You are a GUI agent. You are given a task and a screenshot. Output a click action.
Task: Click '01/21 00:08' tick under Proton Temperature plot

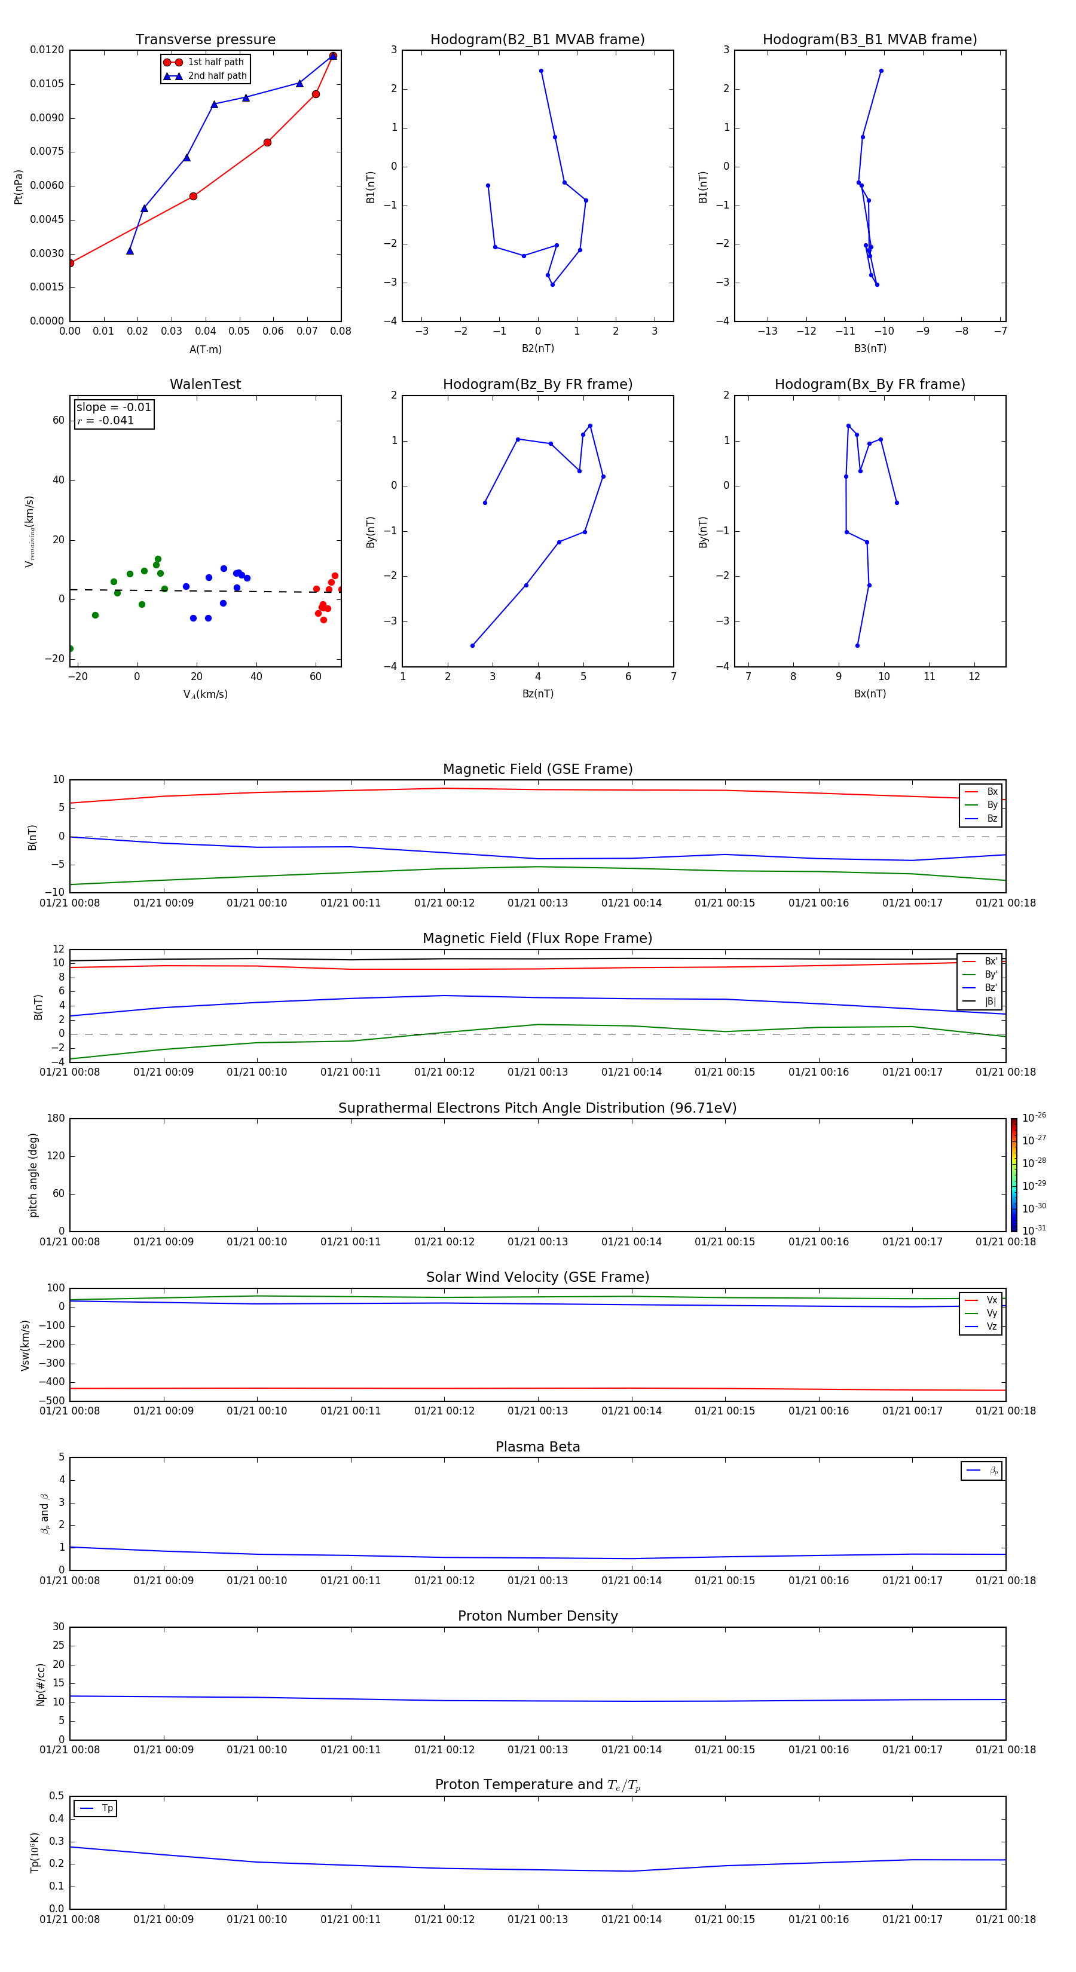point(70,1919)
